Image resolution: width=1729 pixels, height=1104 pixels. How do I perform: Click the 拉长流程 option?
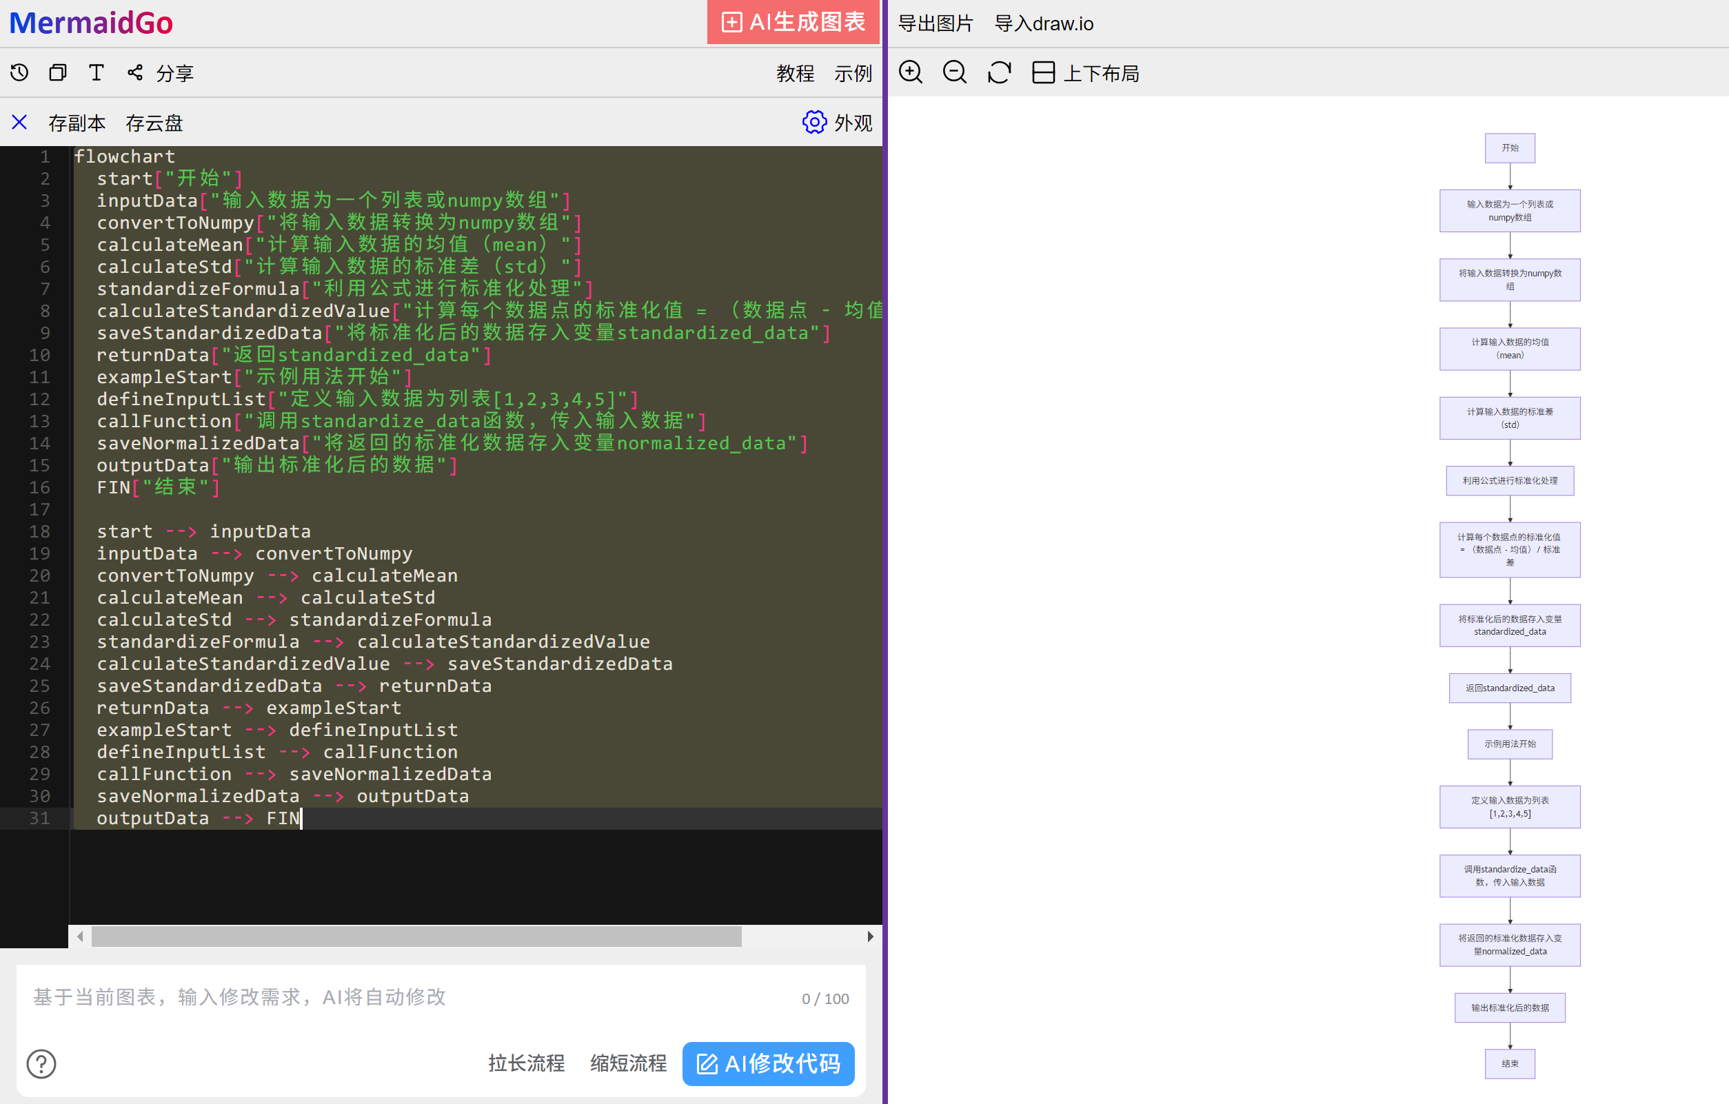tap(526, 1063)
